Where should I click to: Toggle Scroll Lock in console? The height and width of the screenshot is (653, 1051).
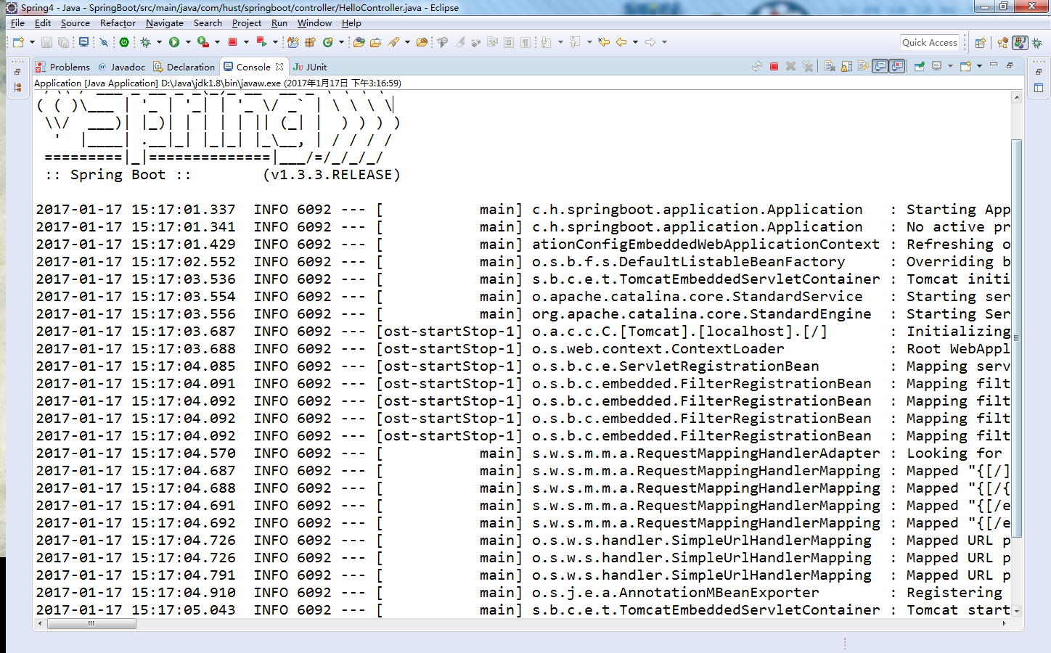coord(846,67)
